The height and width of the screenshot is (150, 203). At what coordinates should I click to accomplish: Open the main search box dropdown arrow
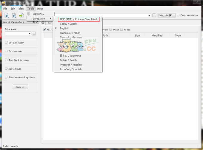pyautogui.click(x=149, y=15)
